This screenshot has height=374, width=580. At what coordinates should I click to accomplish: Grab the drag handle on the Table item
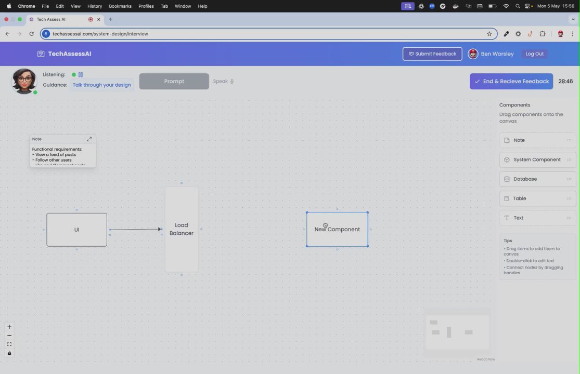569,198
